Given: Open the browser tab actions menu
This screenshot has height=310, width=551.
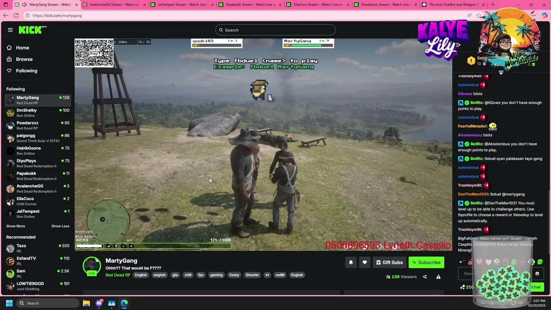Looking at the screenshot, I should 6,5.
